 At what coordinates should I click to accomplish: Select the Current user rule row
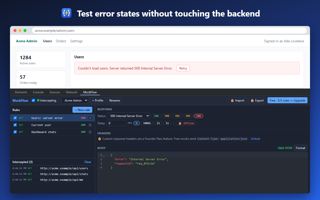pos(52,125)
